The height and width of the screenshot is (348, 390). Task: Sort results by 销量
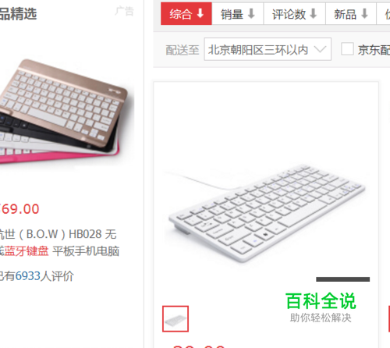pos(238,13)
